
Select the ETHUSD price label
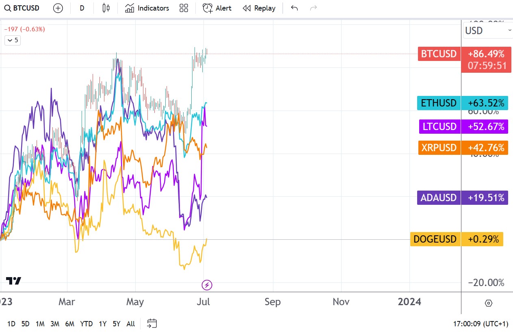[439, 103]
